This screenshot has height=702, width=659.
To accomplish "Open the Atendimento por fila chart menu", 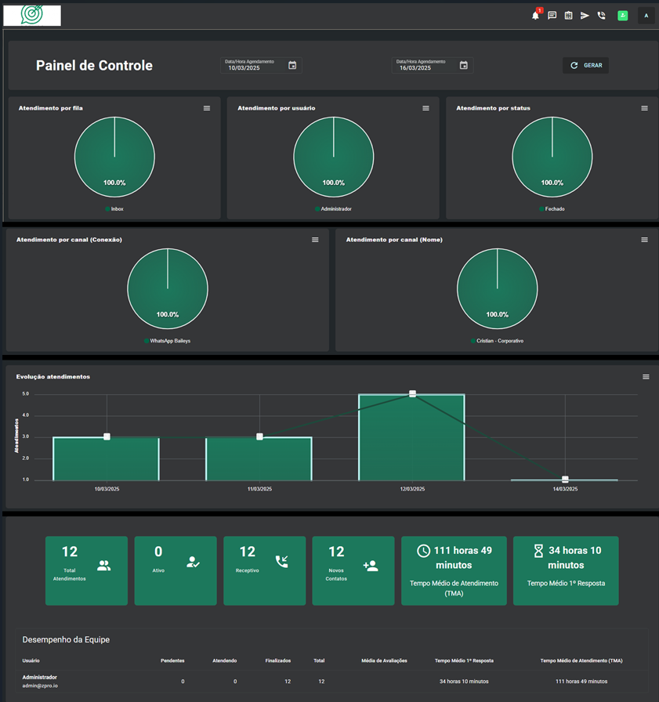I will pyautogui.click(x=207, y=108).
